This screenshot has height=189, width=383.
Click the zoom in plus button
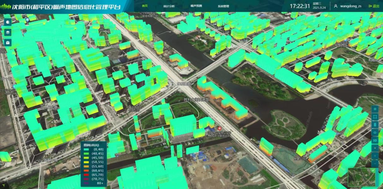[x=375, y=156]
